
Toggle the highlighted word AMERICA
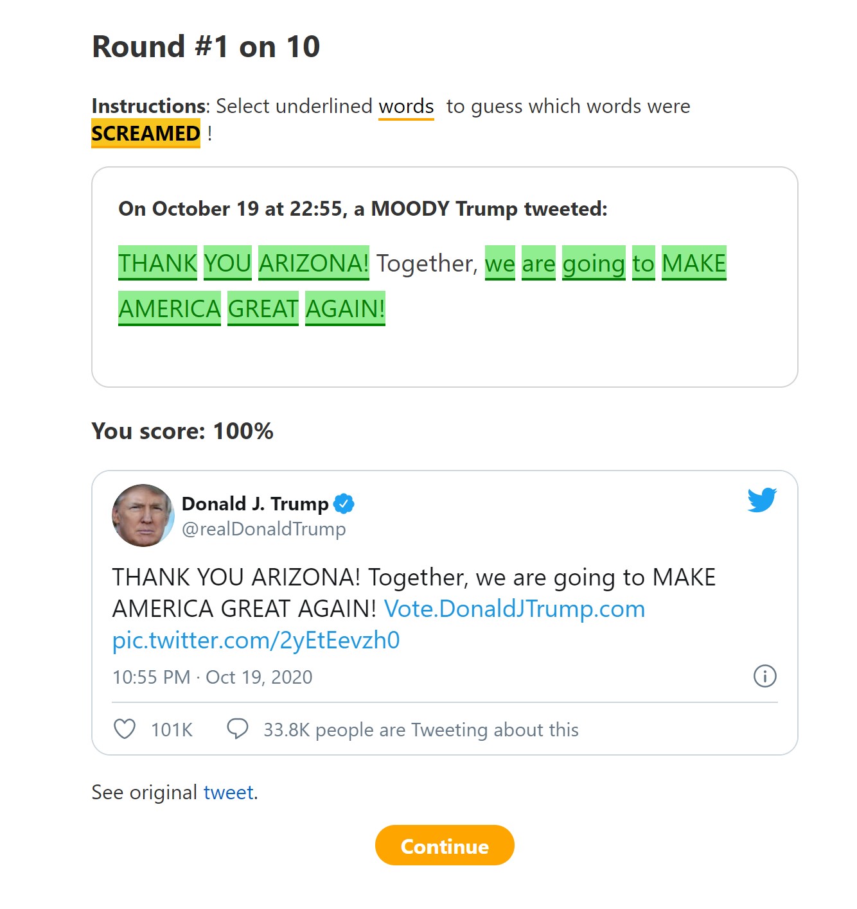(x=170, y=309)
